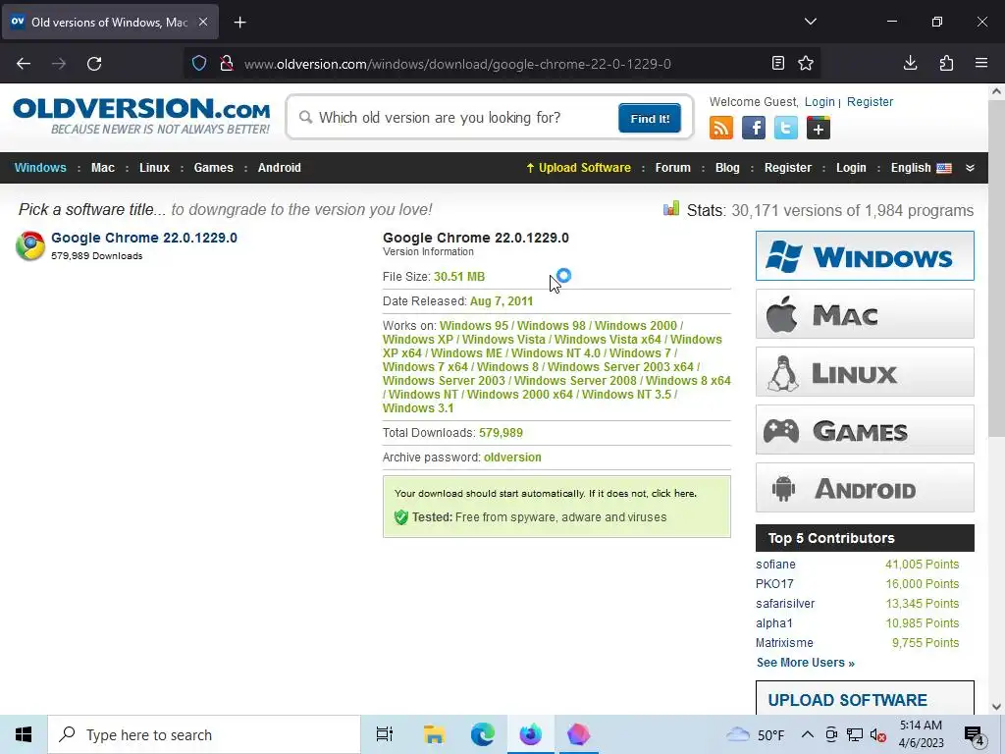Select the Windows nav menu item
The height and width of the screenshot is (754, 1005).
point(40,168)
